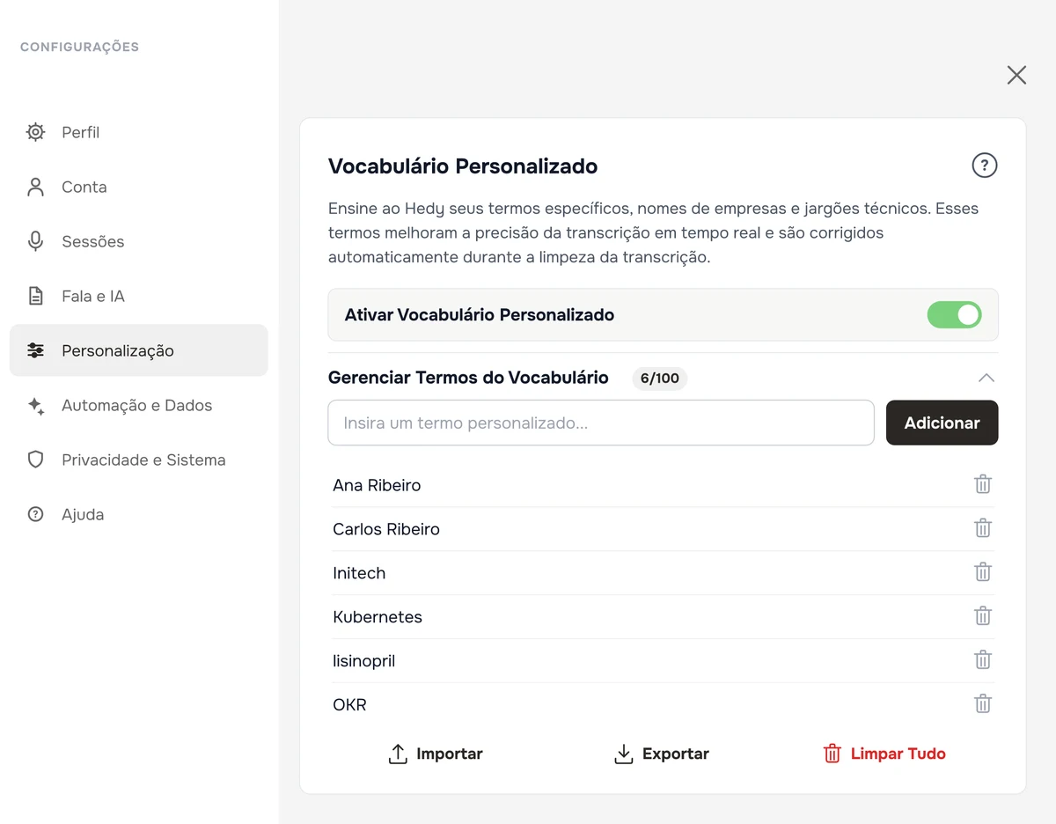Click the Limpar Tudo label text
Image resolution: width=1056 pixels, height=824 pixels.
tap(898, 754)
